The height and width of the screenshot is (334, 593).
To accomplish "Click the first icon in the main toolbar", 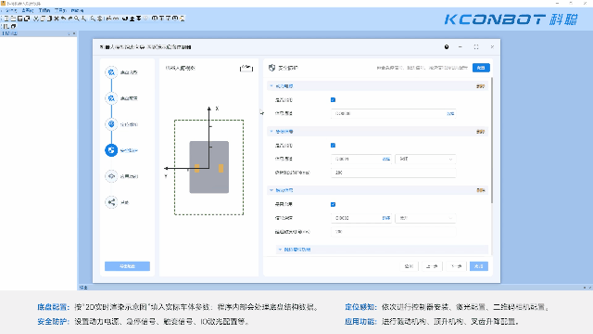I will tap(6, 19).
